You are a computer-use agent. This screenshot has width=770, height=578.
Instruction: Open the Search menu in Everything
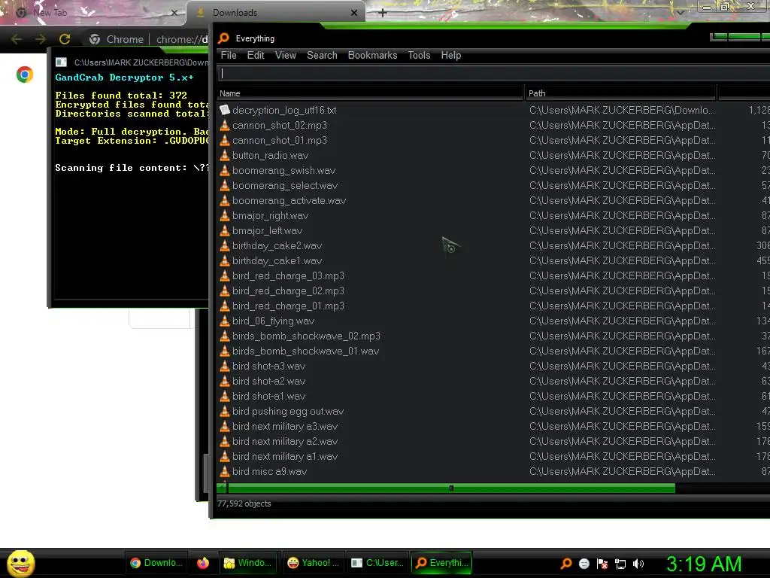322,56
